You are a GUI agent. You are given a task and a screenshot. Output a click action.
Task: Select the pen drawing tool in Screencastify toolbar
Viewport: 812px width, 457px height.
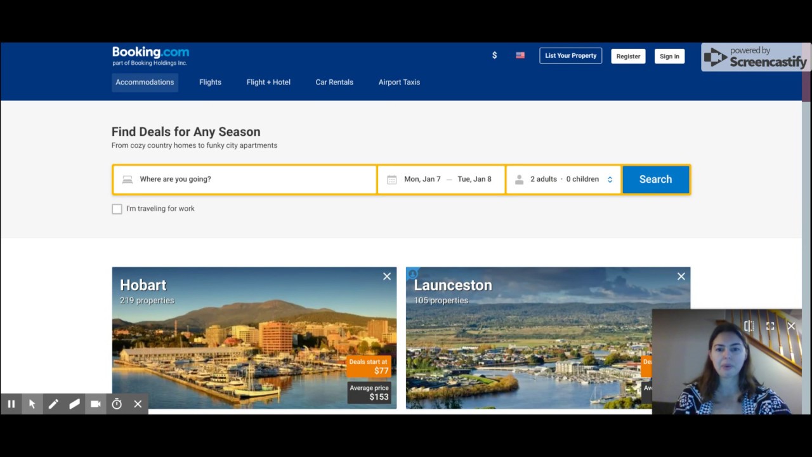pyautogui.click(x=53, y=404)
